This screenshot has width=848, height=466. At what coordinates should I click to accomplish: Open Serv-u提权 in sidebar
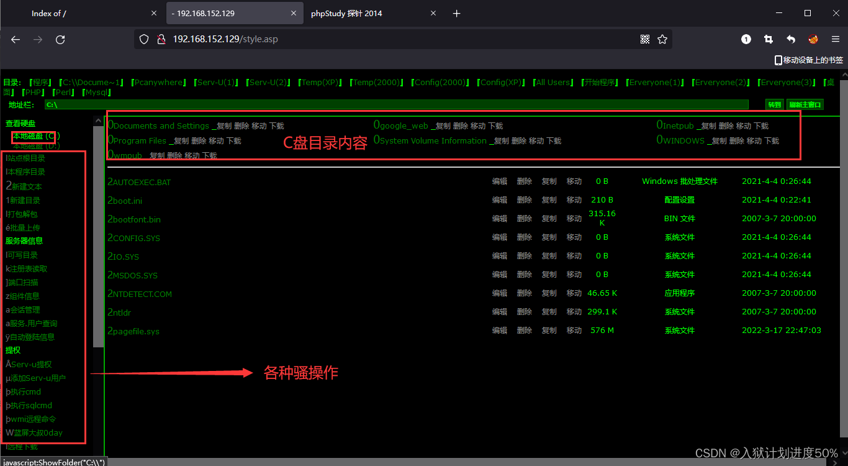click(x=29, y=365)
